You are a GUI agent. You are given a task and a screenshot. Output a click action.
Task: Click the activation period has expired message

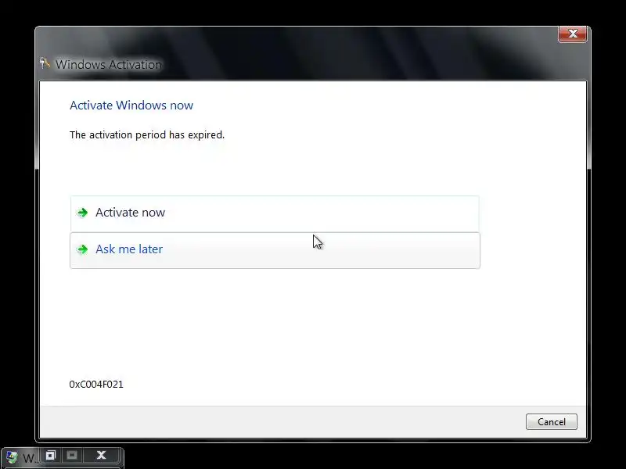click(x=147, y=134)
